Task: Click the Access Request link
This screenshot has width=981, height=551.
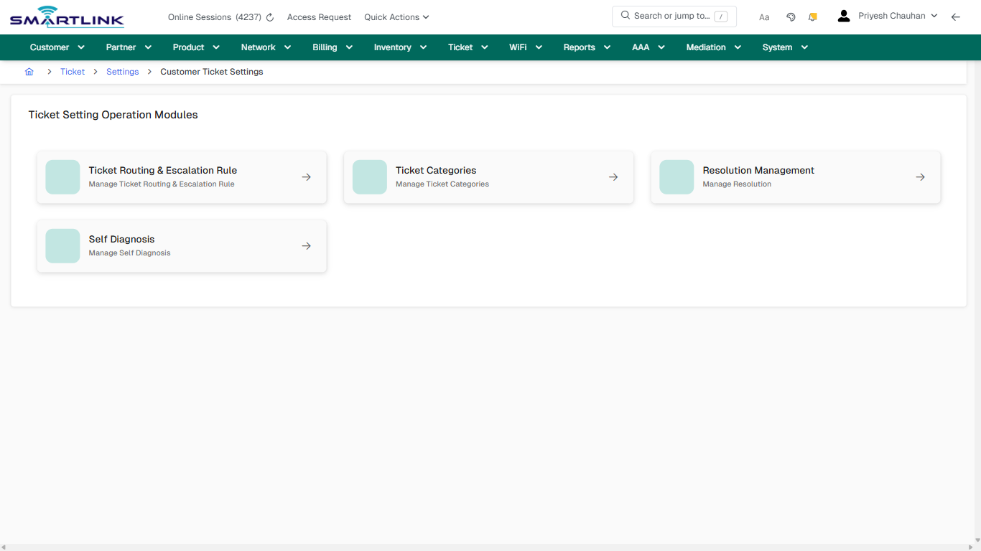Action: 319,17
